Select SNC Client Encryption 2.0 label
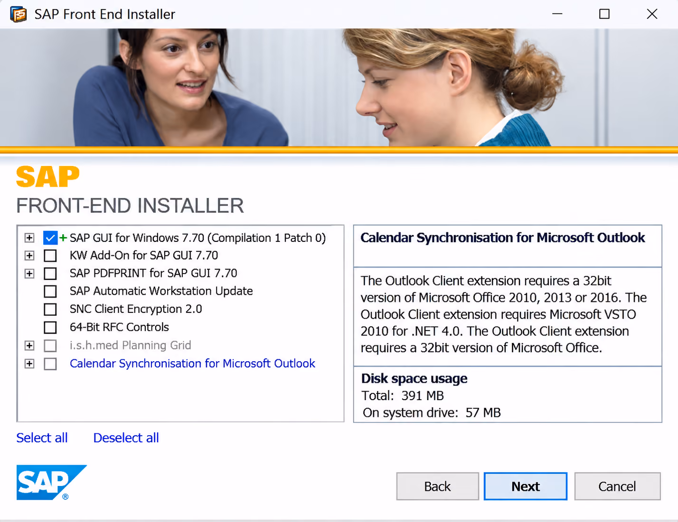 point(136,309)
